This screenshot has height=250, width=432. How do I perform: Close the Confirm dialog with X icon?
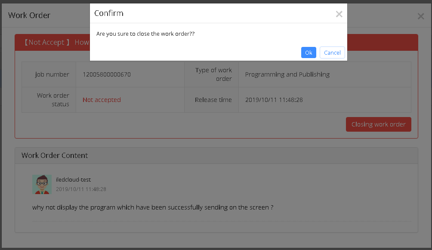[339, 14]
